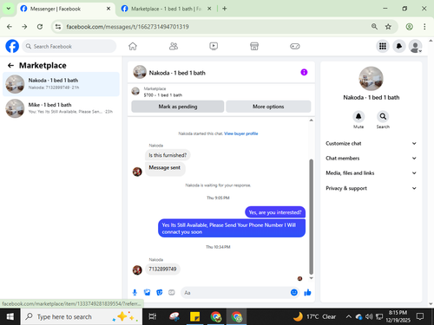Click the chat scroll down arrow

tap(312, 278)
